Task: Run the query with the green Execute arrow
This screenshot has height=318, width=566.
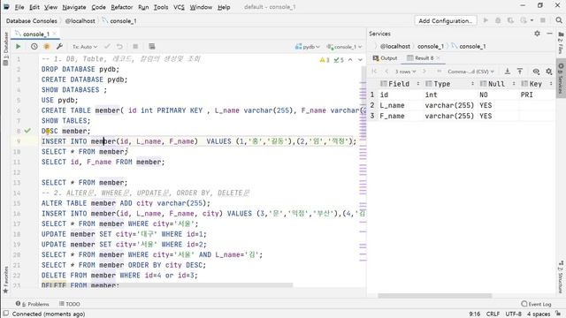Action: (18, 47)
